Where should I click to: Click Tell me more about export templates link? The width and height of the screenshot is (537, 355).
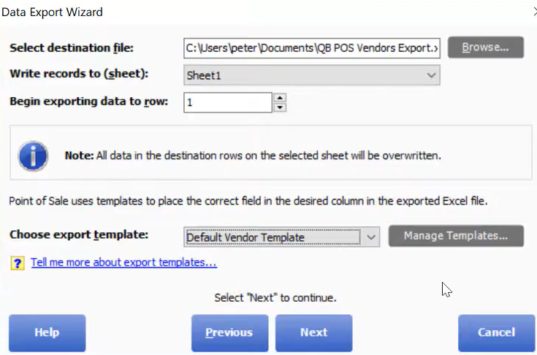pos(123,262)
